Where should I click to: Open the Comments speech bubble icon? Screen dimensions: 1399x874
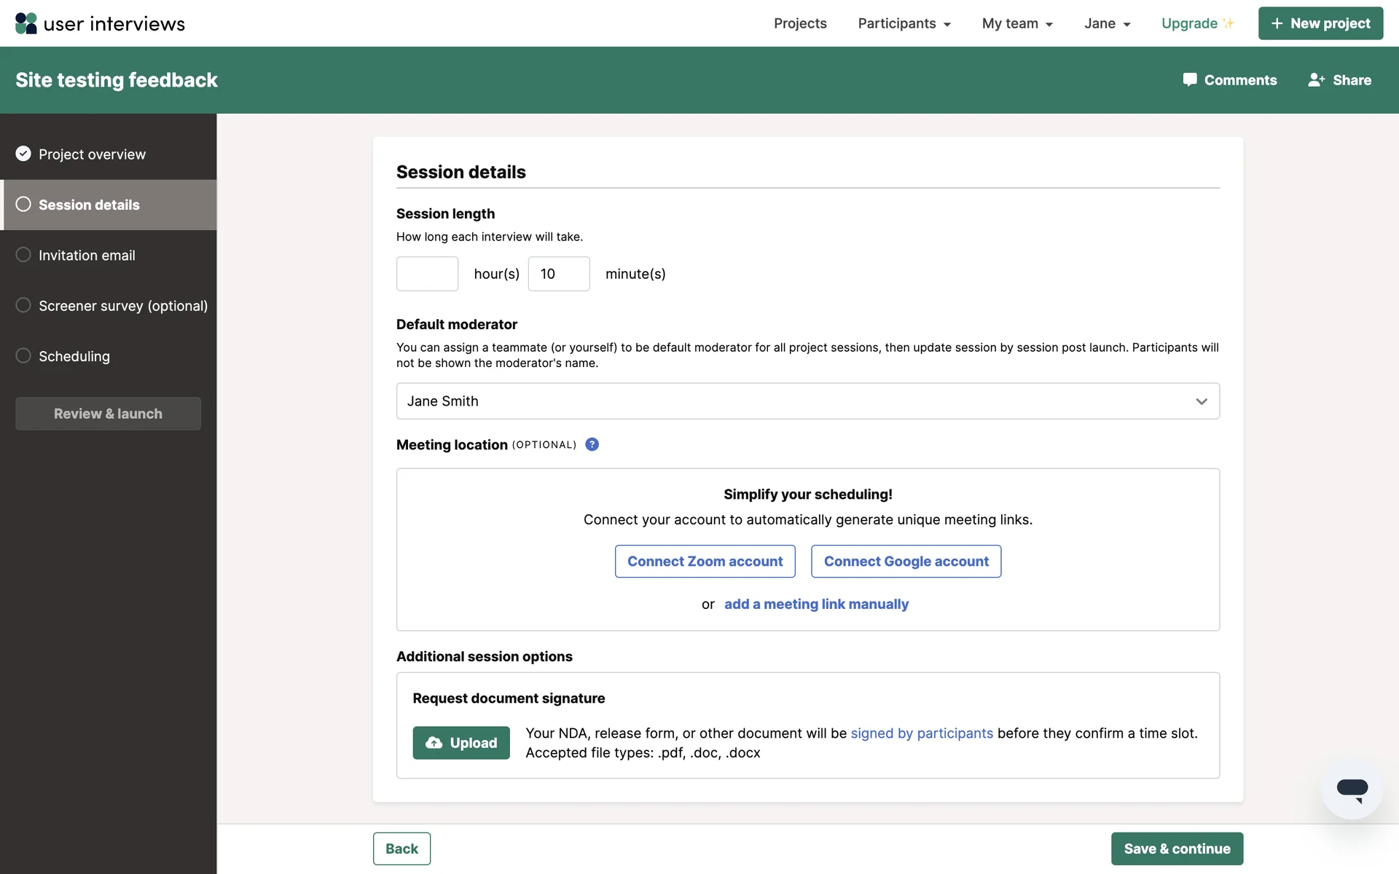(x=1189, y=79)
